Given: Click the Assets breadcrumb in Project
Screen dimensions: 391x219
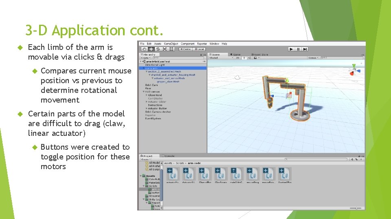Looking at the screenshot, I should pyautogui.click(x=168, y=163).
